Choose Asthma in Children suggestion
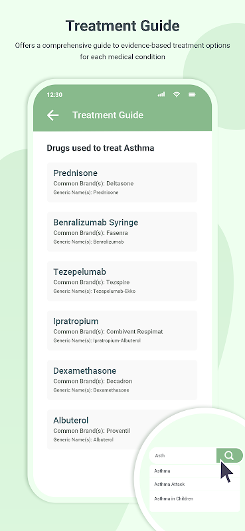 click(173, 498)
